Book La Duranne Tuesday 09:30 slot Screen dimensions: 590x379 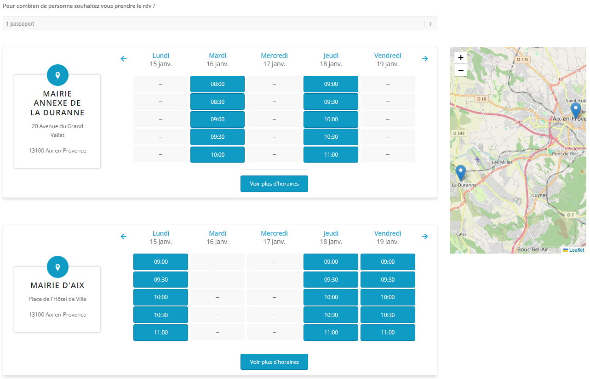point(218,137)
